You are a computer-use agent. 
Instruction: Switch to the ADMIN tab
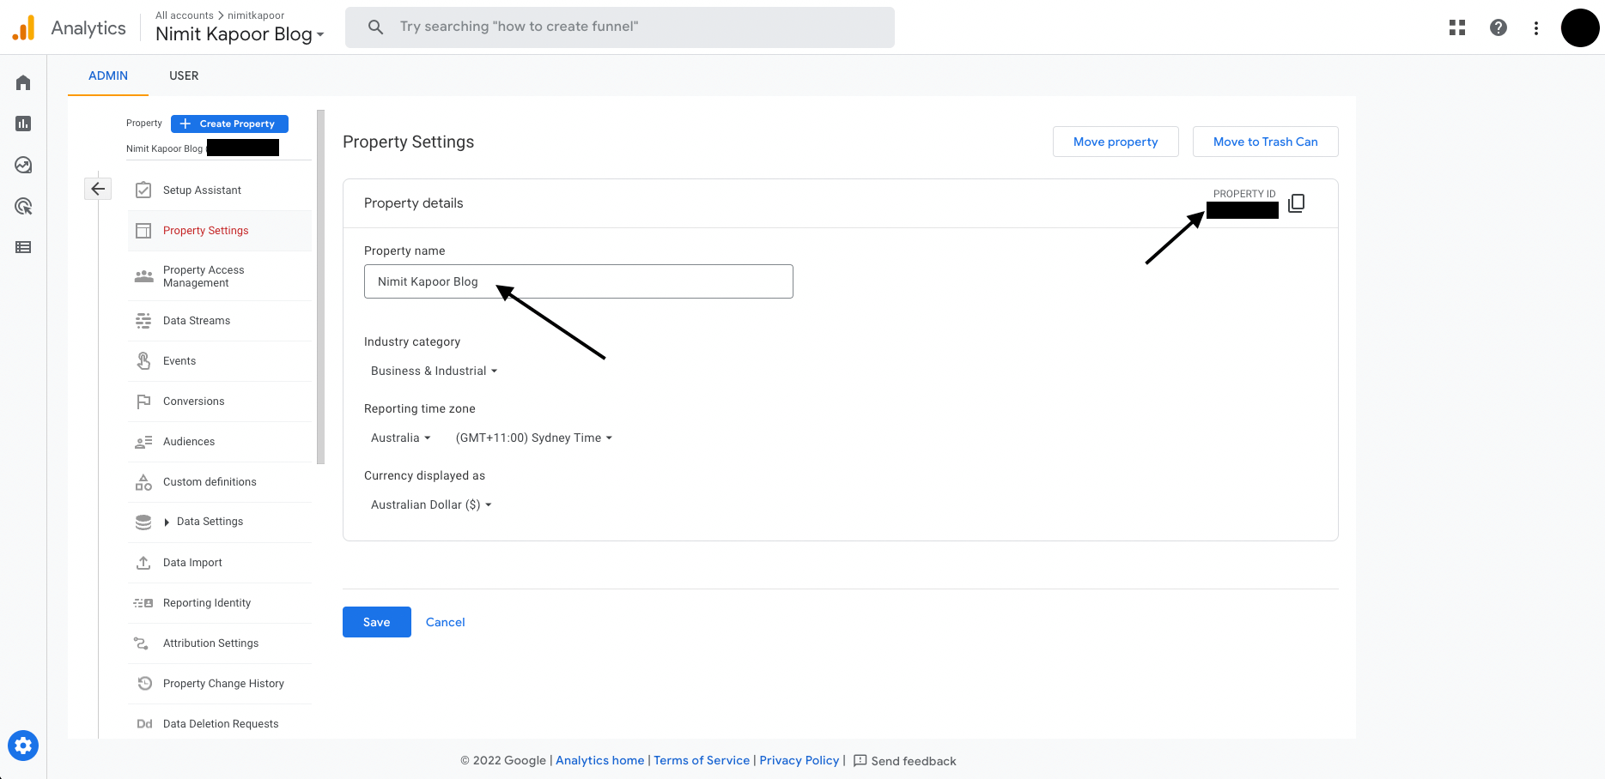pos(108,75)
